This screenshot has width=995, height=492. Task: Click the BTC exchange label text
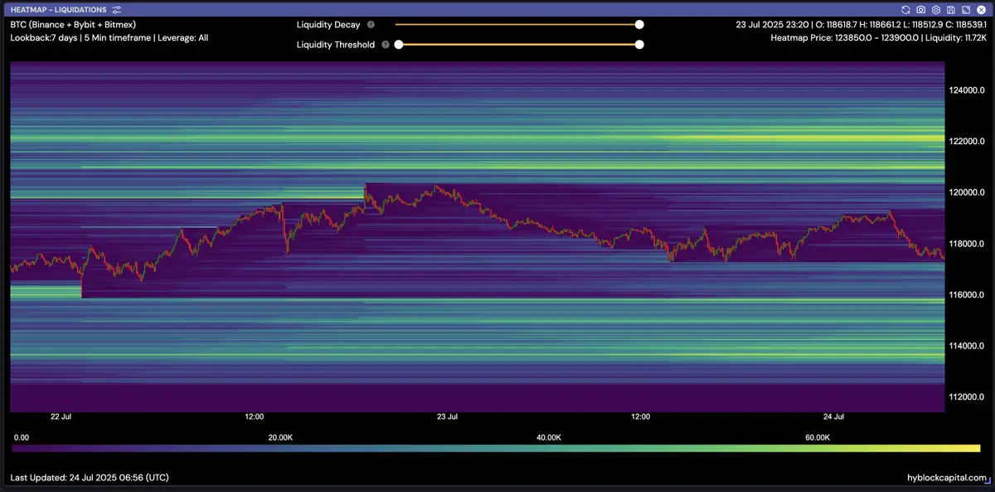coord(73,25)
